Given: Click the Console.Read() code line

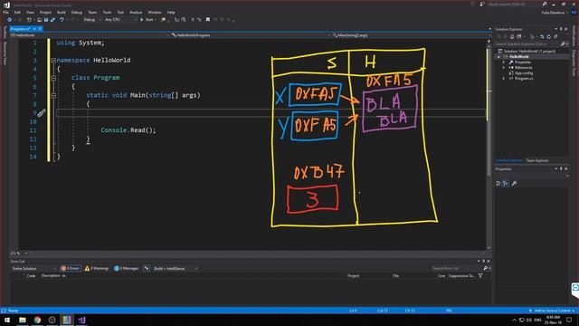Looking at the screenshot, I should [x=128, y=130].
